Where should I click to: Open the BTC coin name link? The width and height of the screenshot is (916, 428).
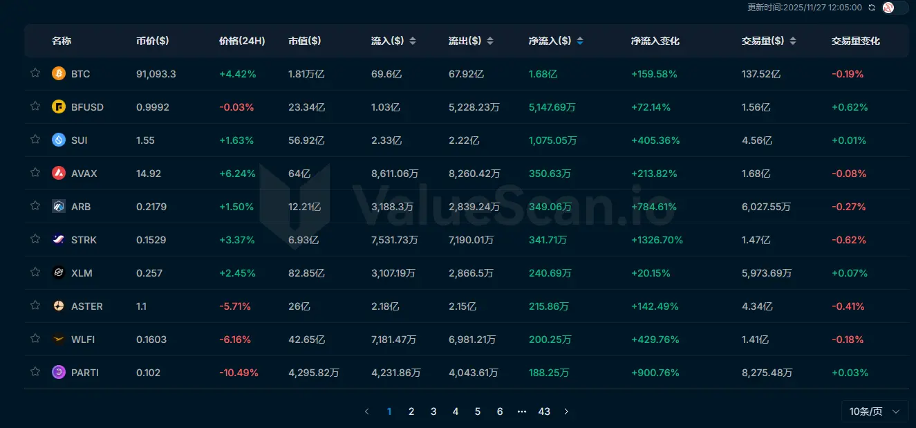(x=80, y=74)
